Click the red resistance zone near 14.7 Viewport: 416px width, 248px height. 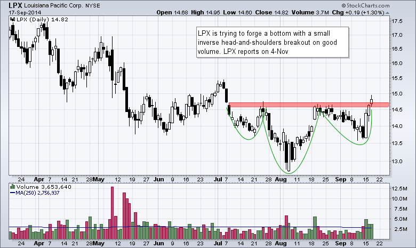click(x=309, y=105)
